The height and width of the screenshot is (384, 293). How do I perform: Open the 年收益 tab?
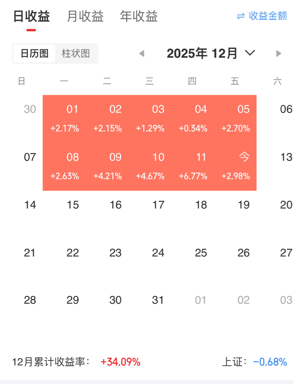(x=139, y=16)
